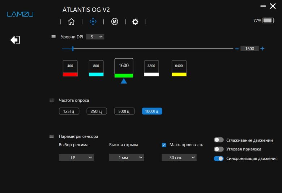The width and height of the screenshot is (282, 193).
Task: Open the Уровни DPI count dropdown
Action: [95, 37]
